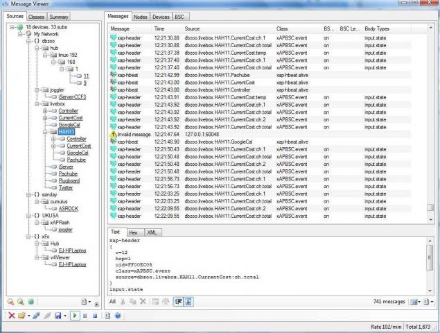Viewport: 440px width, 333px height.
Task: Select the iServer:CCF3 link under joggler
Action: click(72, 97)
